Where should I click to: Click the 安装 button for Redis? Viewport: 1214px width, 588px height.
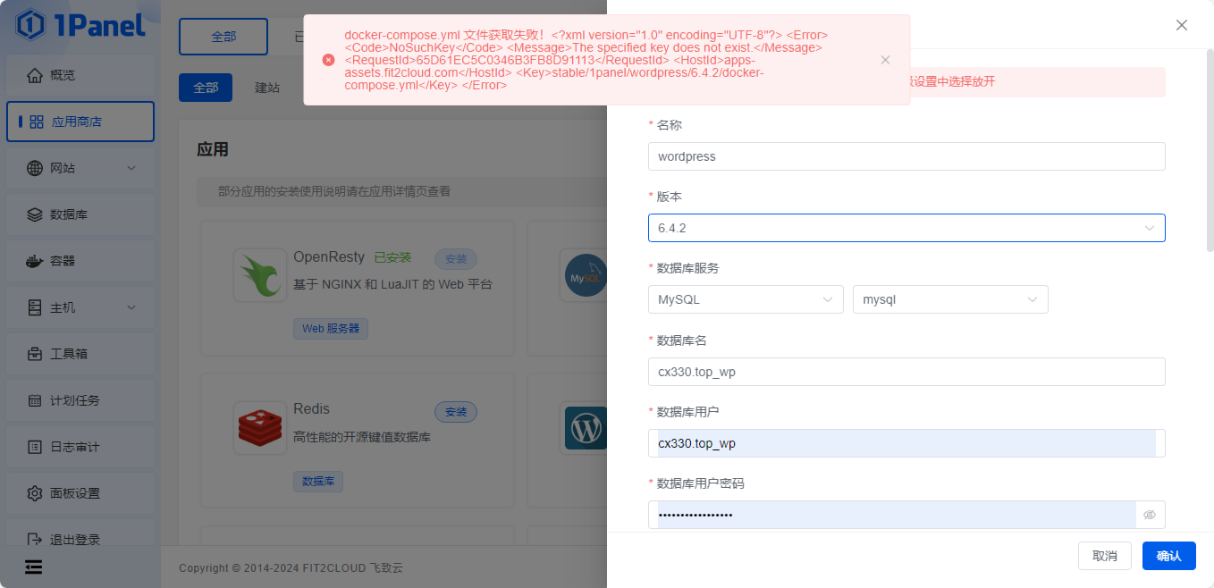point(456,412)
